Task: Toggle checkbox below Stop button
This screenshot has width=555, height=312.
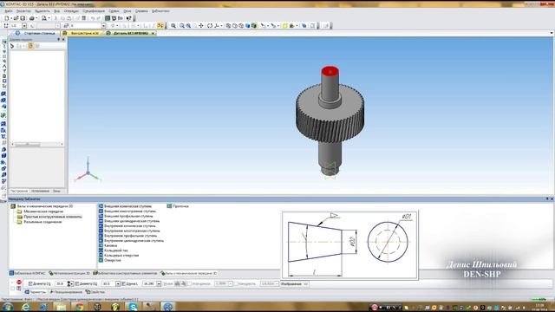Action: click(x=13, y=289)
